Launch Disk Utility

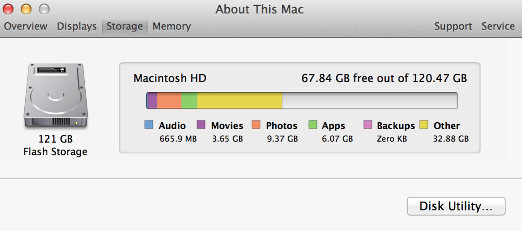456,206
